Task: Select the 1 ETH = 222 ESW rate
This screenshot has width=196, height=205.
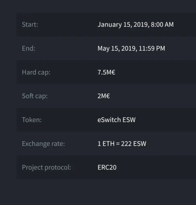Action: (122, 144)
